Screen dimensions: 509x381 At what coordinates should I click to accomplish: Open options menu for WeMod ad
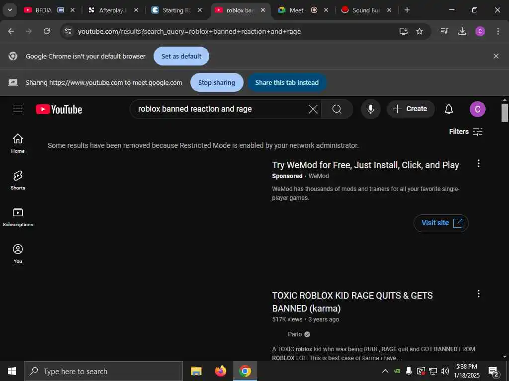click(x=479, y=164)
